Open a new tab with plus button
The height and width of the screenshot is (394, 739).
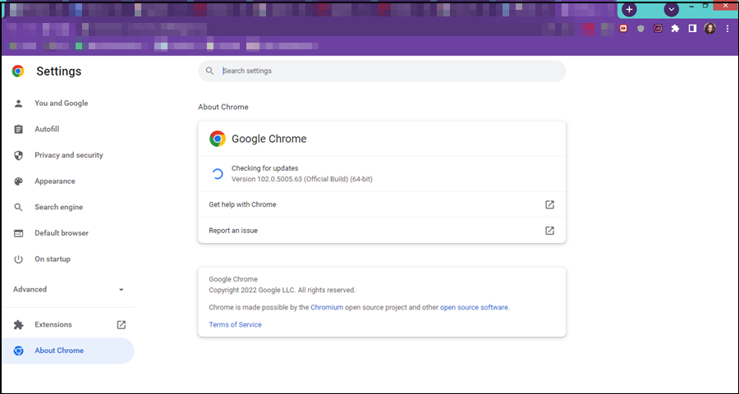coord(629,9)
